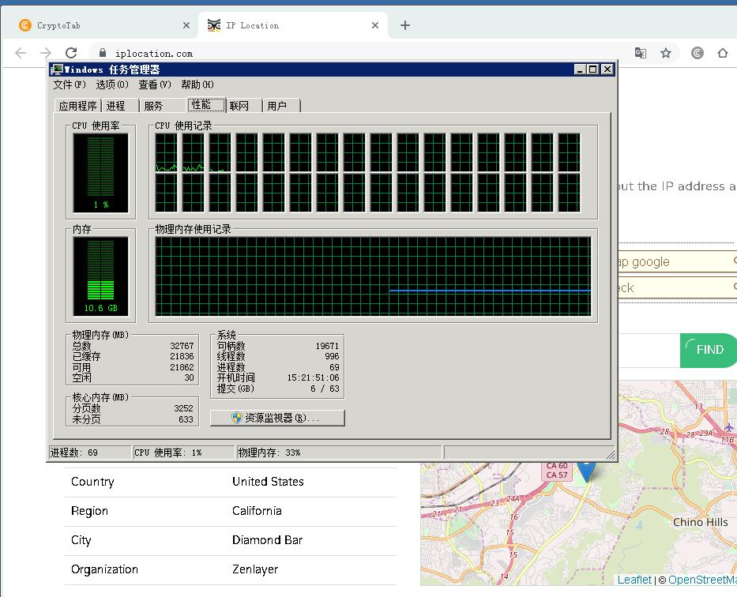This screenshot has height=597, width=737.
Task: Click the 未分页 value 633
Action: click(x=186, y=419)
